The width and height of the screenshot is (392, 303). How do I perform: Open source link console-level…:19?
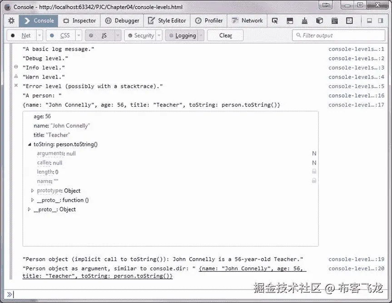(x=356, y=259)
